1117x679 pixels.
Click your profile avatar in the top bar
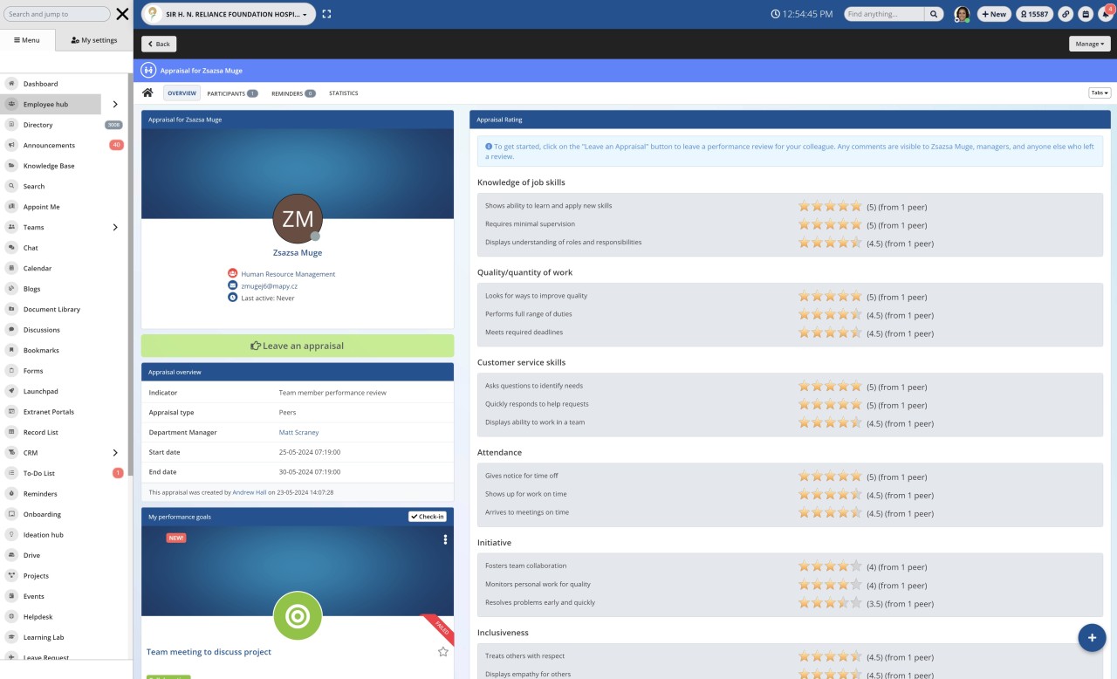pos(961,14)
